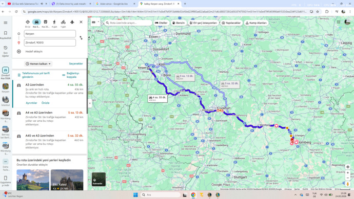Filter by EV şarj istasyonları chip
This screenshot has width=354, height=199.
[203, 23]
